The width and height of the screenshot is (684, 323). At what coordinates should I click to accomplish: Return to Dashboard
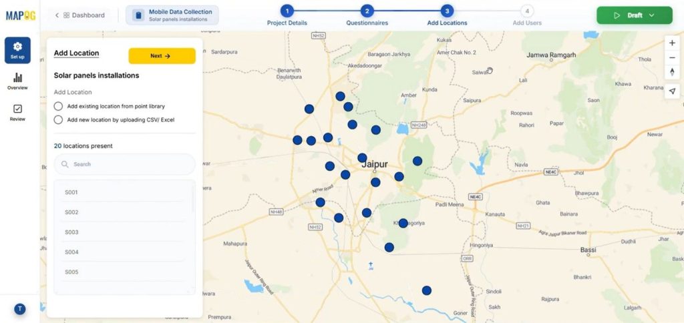[84, 15]
